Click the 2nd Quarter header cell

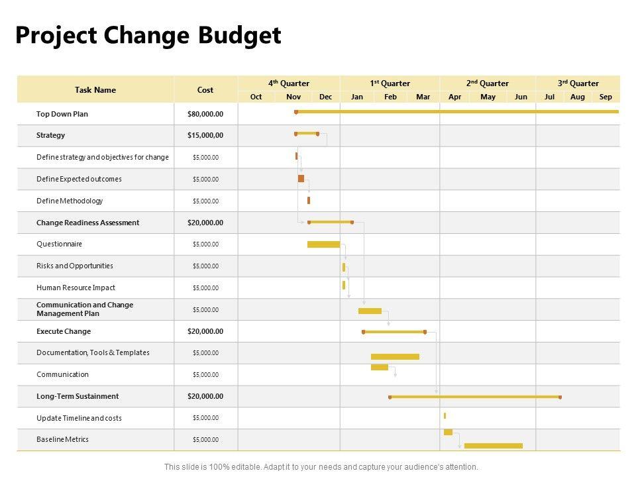[x=488, y=83]
